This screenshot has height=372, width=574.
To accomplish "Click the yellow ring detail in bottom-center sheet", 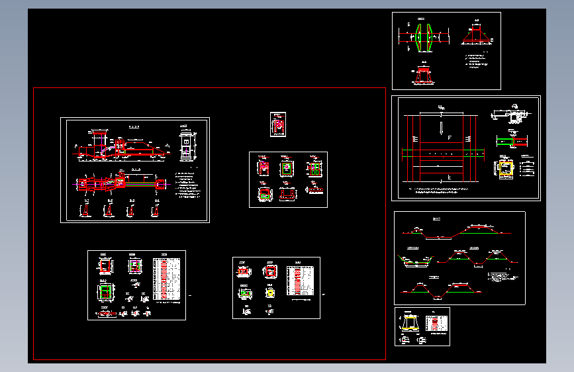I will 270,293.
